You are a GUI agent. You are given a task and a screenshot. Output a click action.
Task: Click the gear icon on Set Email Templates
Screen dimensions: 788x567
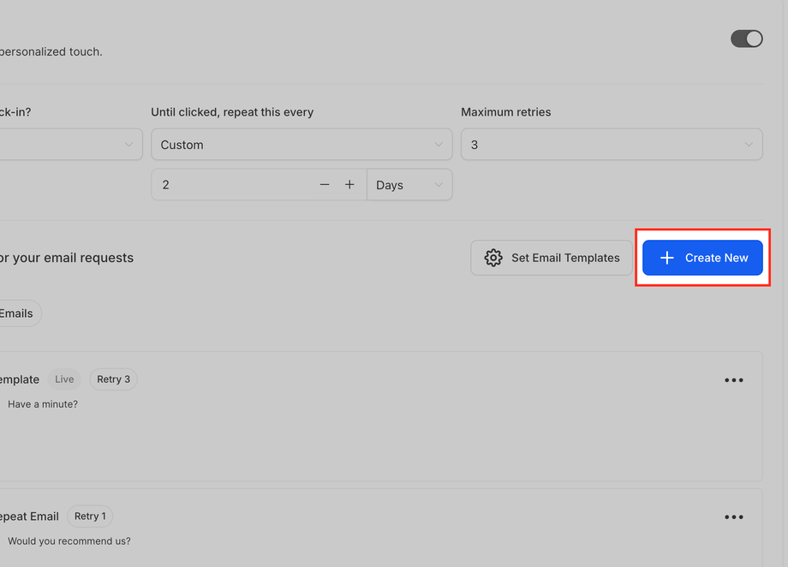(493, 258)
